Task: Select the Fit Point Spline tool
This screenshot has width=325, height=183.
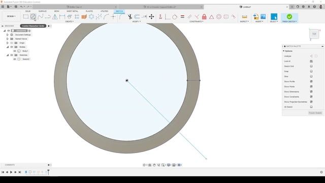Action: [41, 17]
